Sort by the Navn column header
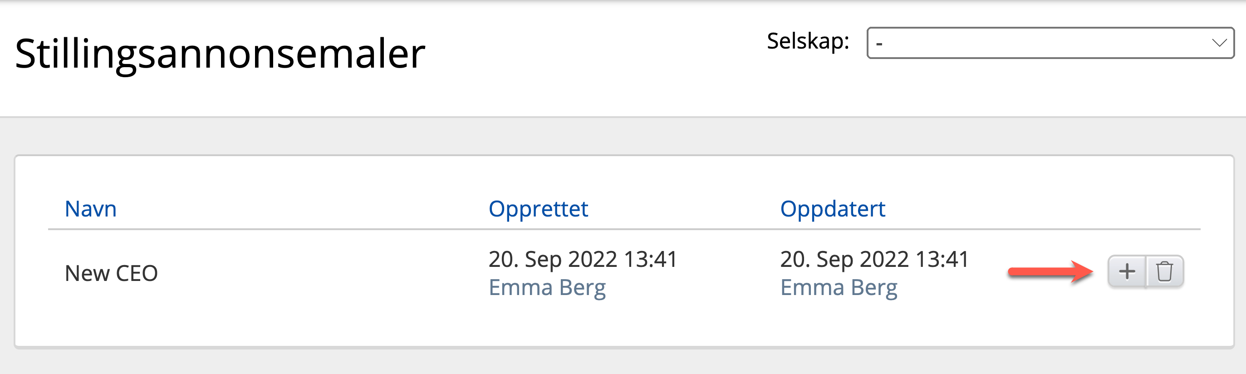 click(x=90, y=209)
